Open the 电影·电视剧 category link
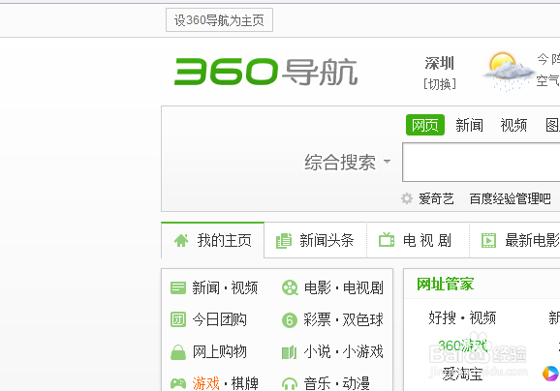The height and width of the screenshot is (391, 560). coord(344,287)
